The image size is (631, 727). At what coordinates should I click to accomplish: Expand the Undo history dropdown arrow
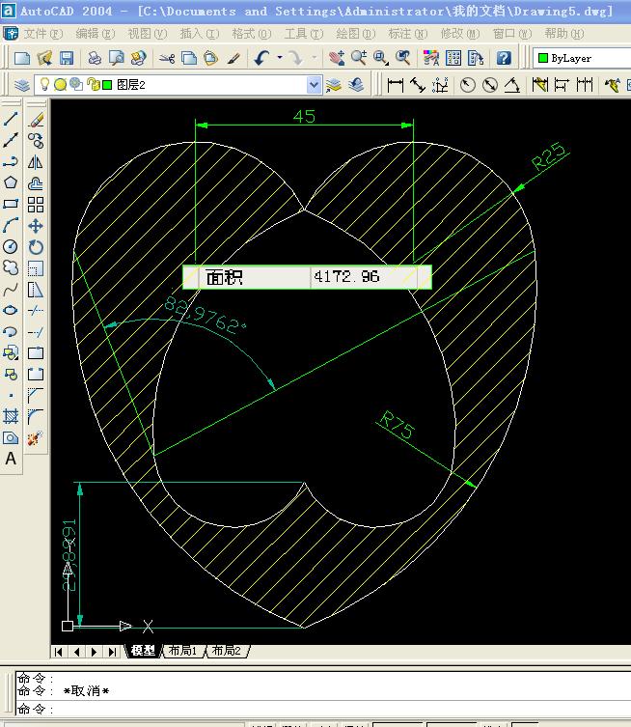(x=280, y=58)
